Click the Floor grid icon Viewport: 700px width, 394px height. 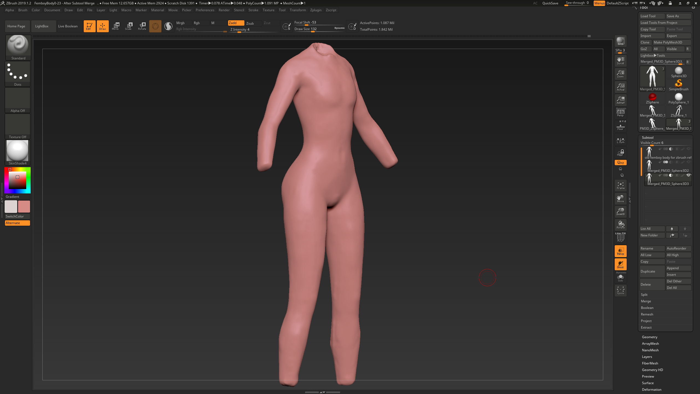coord(620,126)
